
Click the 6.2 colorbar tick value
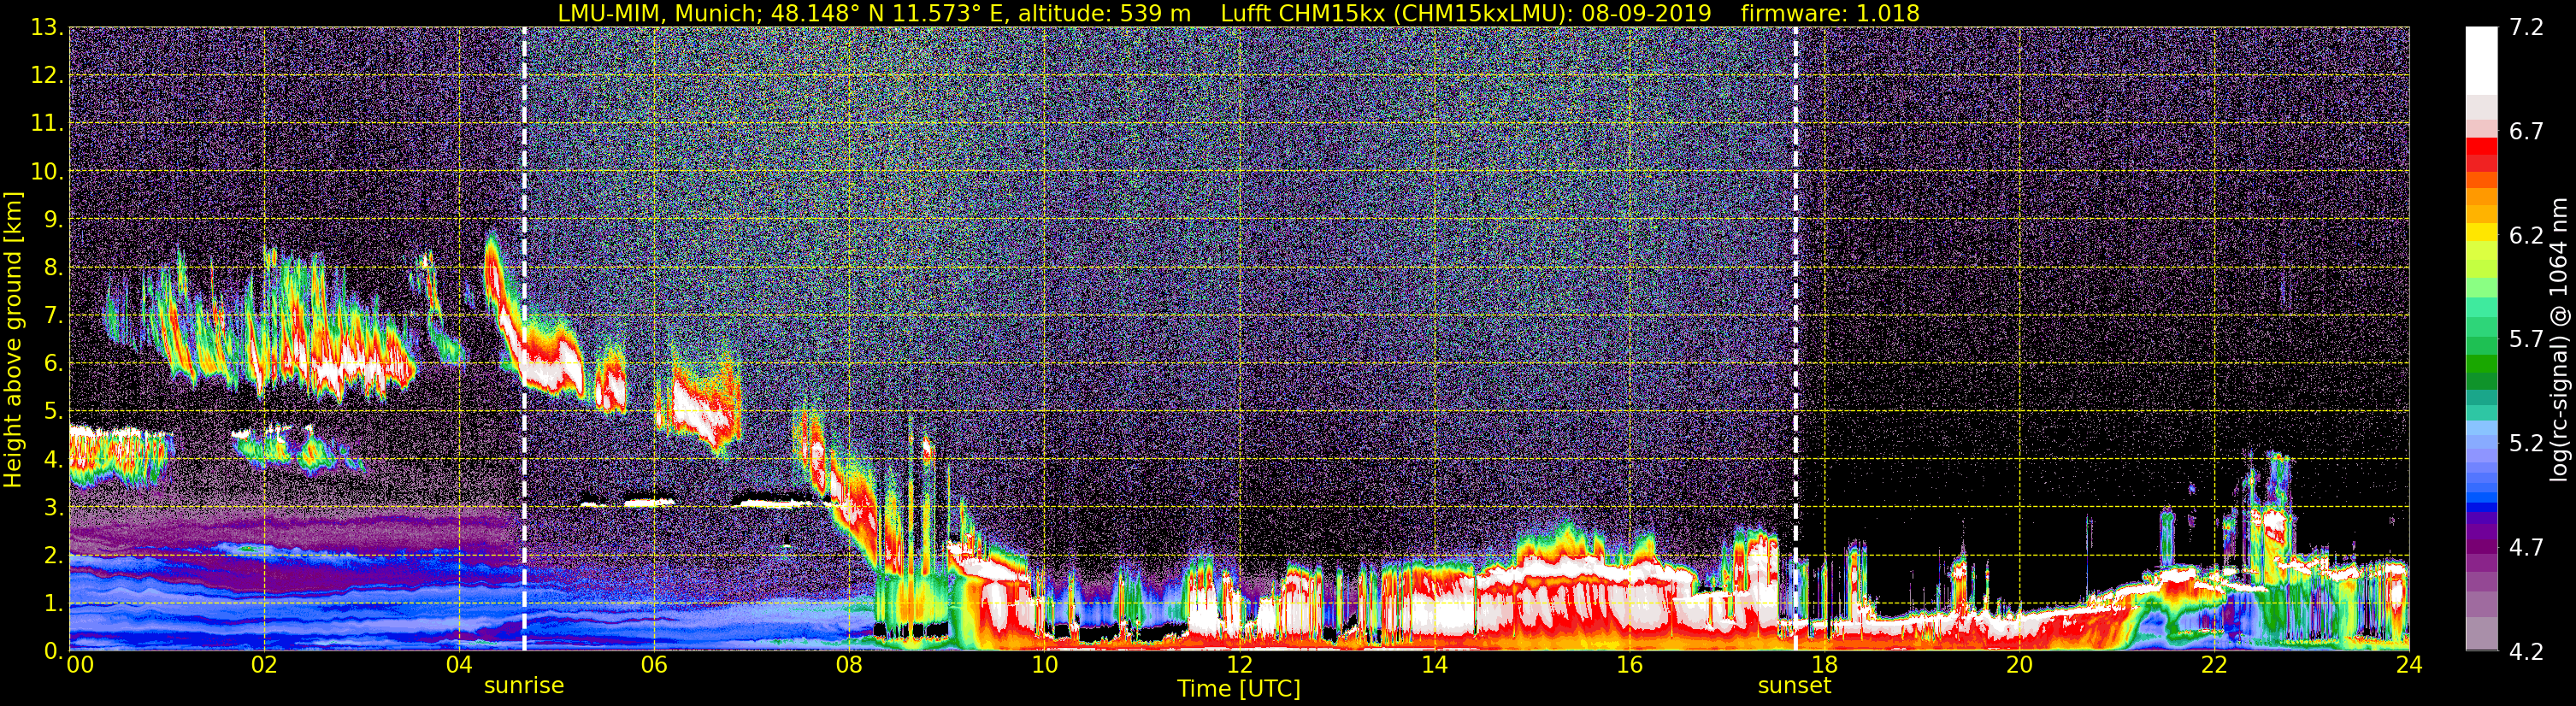2526,236
